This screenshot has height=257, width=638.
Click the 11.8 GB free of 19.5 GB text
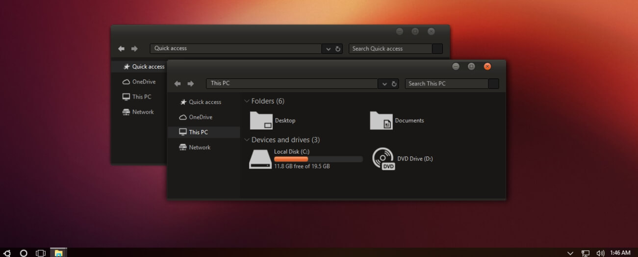[302, 166]
